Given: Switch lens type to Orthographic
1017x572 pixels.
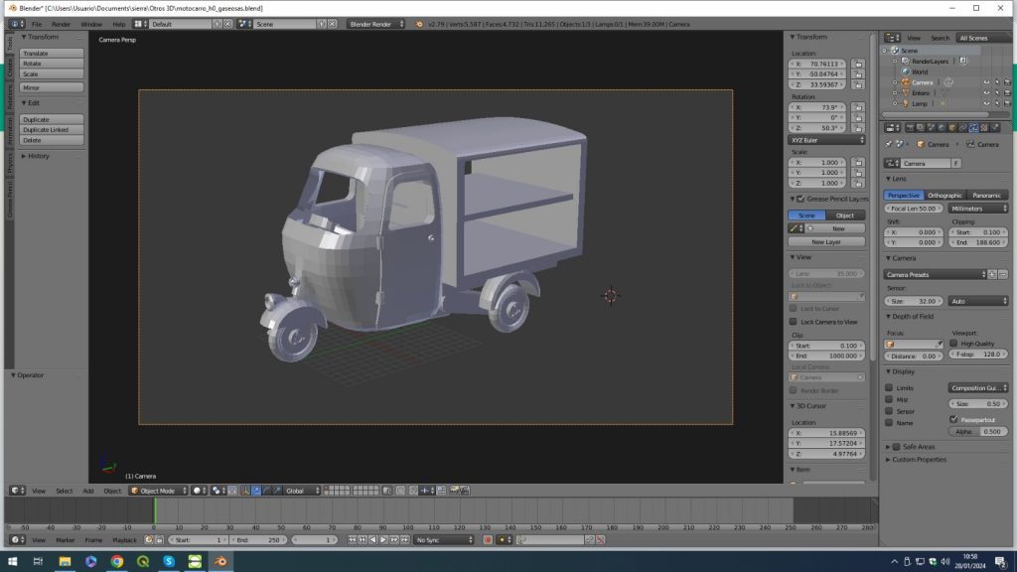Looking at the screenshot, I should [x=945, y=196].
